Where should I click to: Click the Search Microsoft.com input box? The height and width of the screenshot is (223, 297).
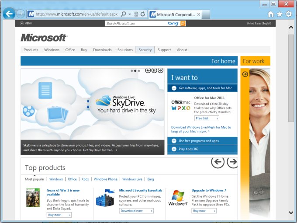click(x=136, y=23)
